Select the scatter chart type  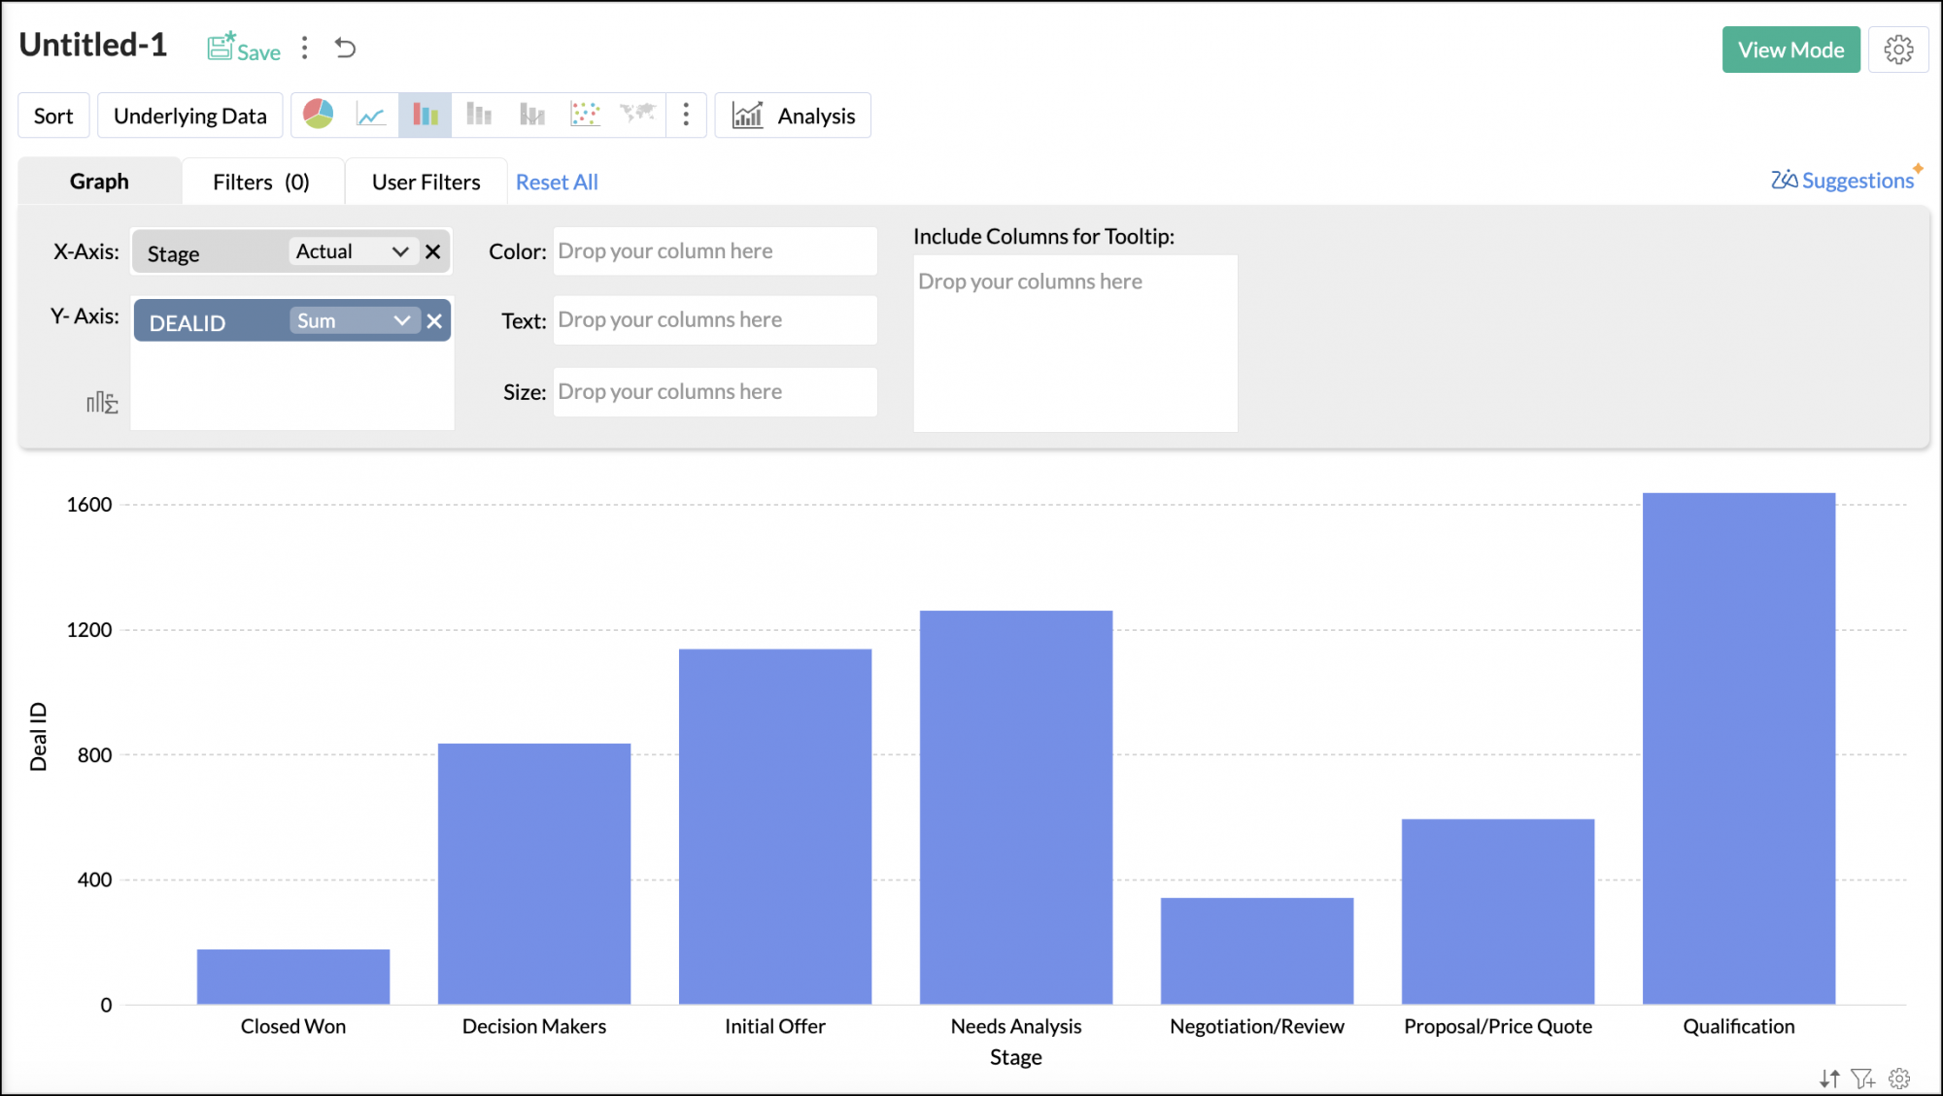[x=585, y=115]
